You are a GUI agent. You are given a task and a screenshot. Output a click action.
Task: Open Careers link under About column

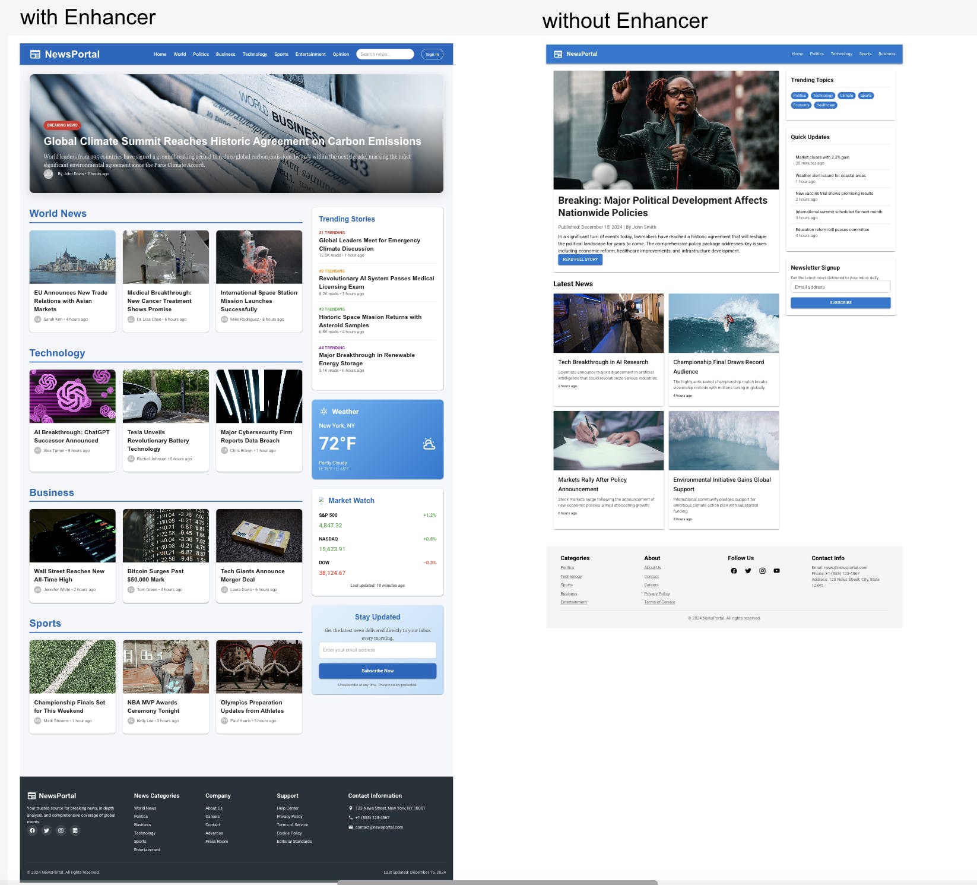[651, 585]
